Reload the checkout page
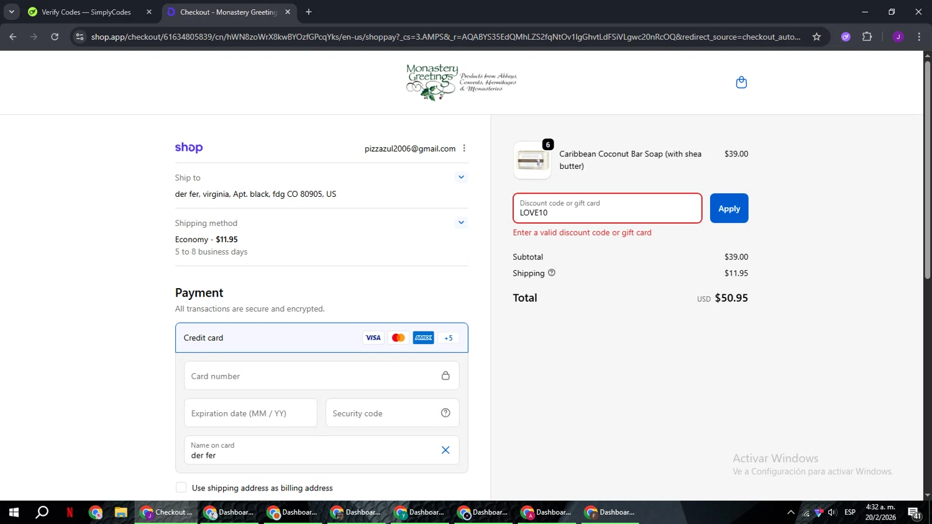The image size is (932, 524). click(x=55, y=37)
